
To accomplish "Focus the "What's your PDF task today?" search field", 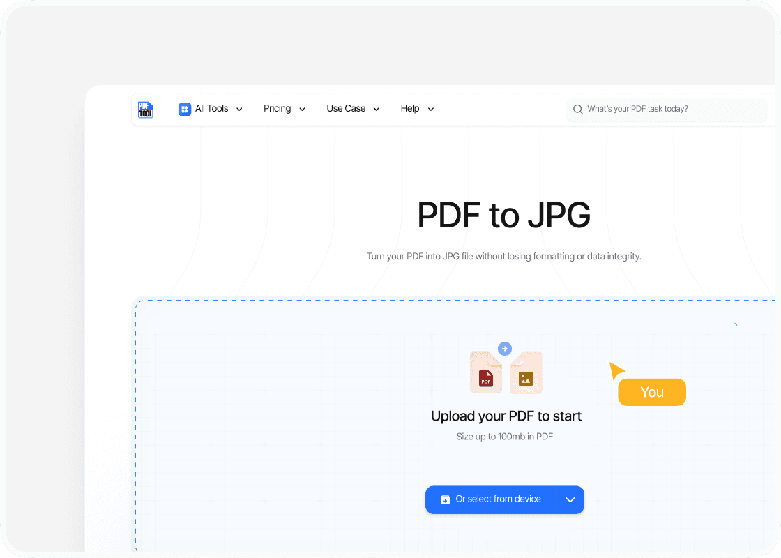I will (x=669, y=109).
